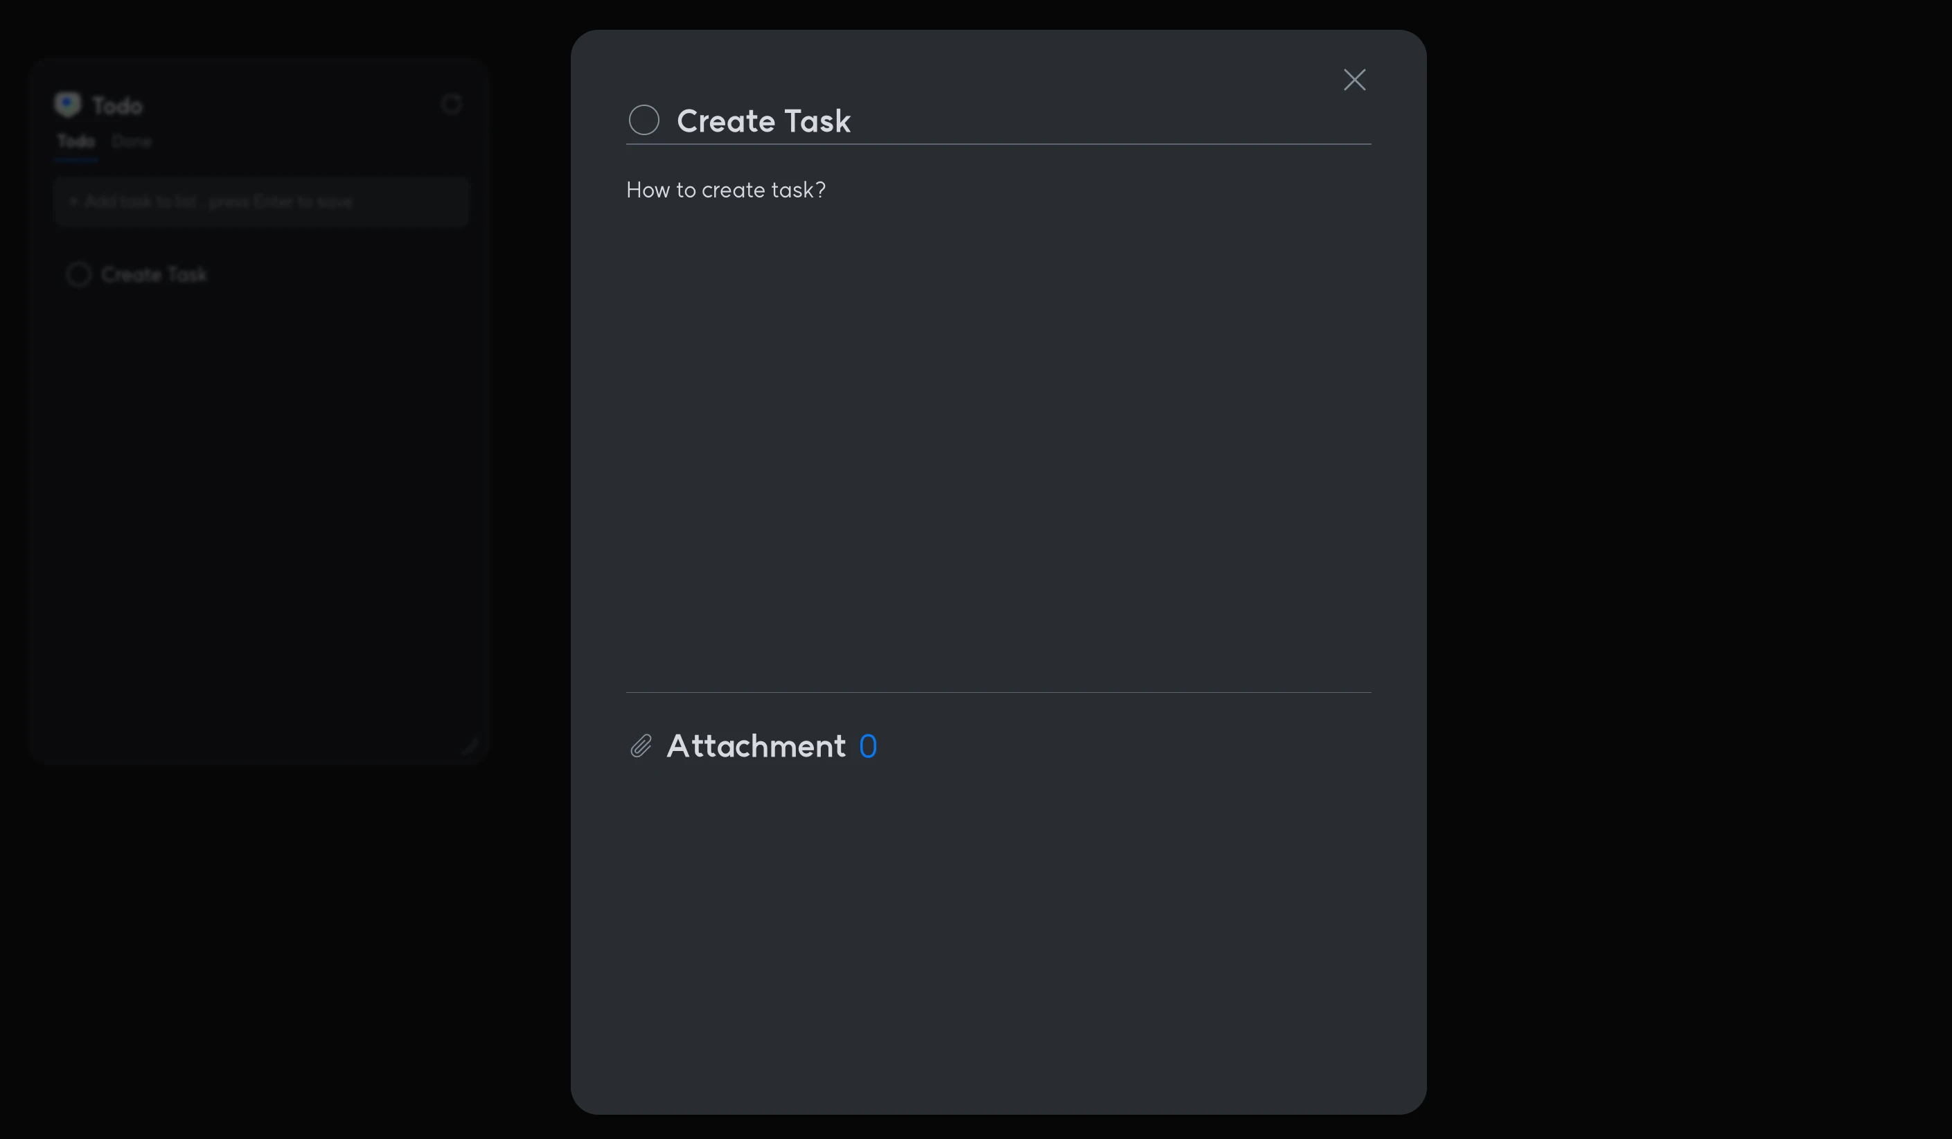The width and height of the screenshot is (1952, 1139).
Task: Click the empty list space below the Create Task item
Action: point(260,504)
